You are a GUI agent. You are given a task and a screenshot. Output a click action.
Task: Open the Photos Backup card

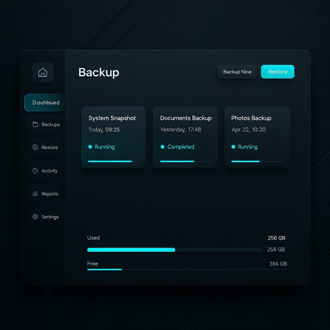click(x=257, y=137)
